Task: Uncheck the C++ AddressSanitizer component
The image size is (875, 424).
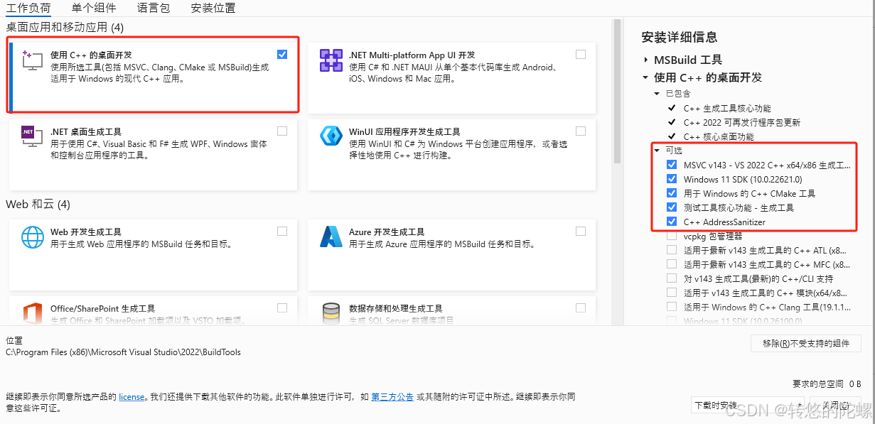Action: click(x=672, y=222)
